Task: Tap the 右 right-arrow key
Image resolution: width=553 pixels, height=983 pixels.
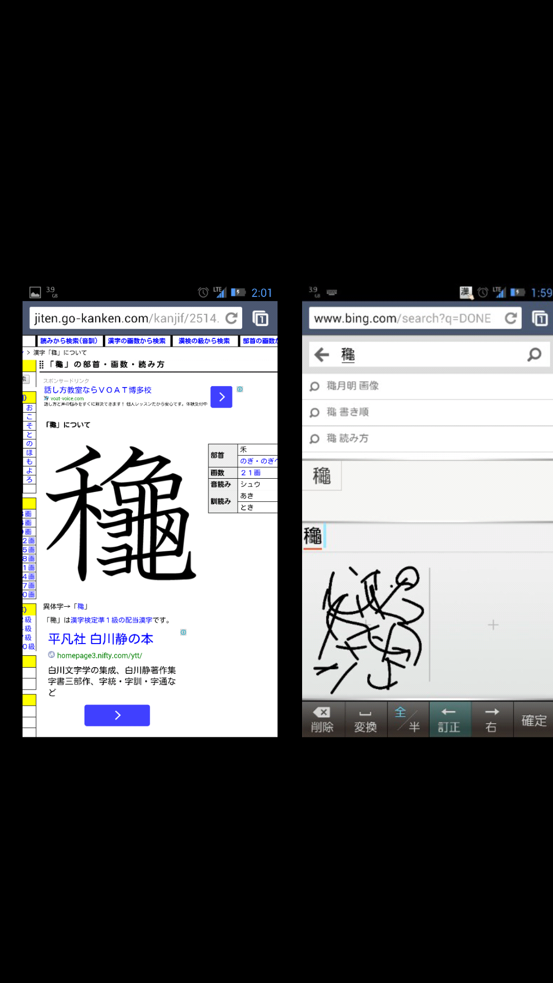Action: [x=492, y=720]
